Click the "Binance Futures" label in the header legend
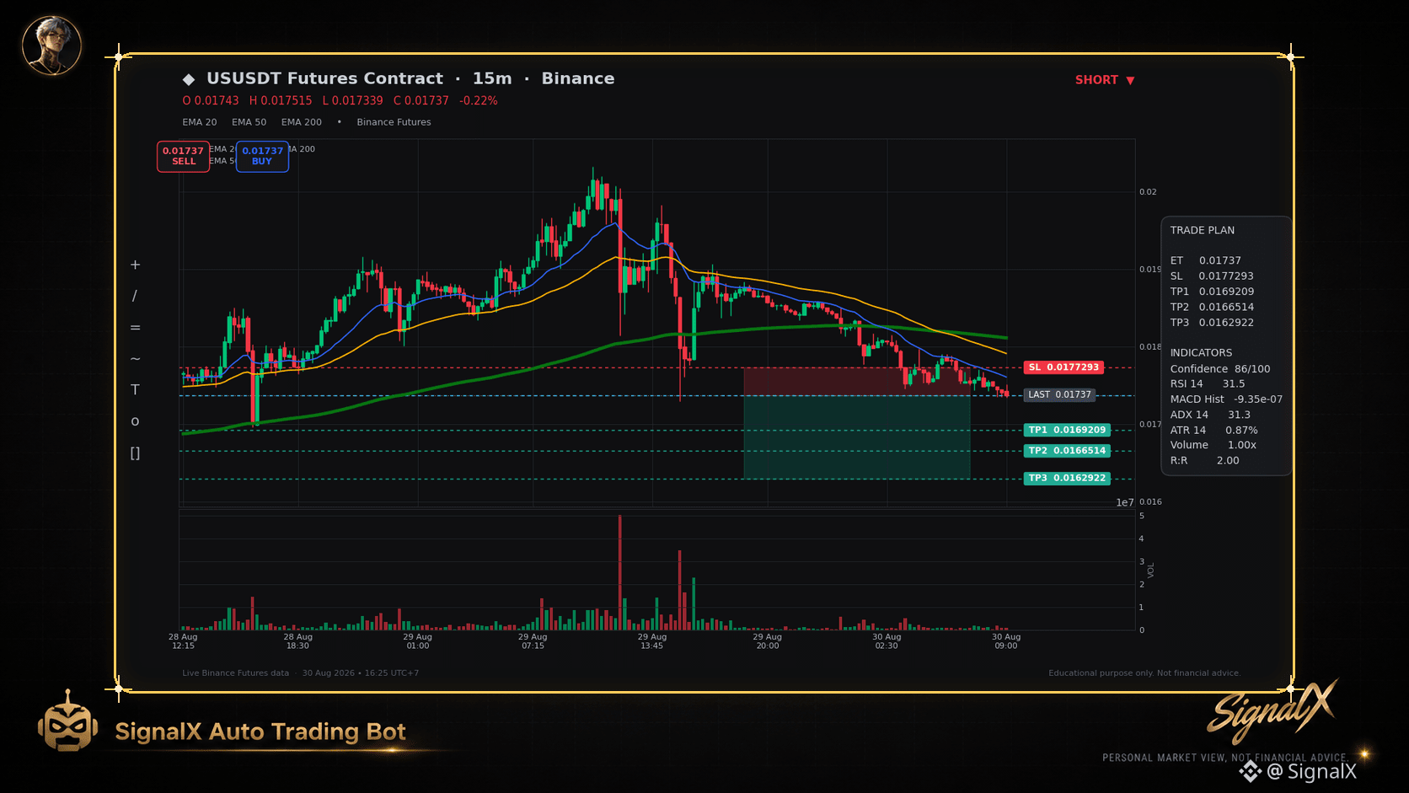Image resolution: width=1409 pixels, height=793 pixels. click(x=394, y=122)
